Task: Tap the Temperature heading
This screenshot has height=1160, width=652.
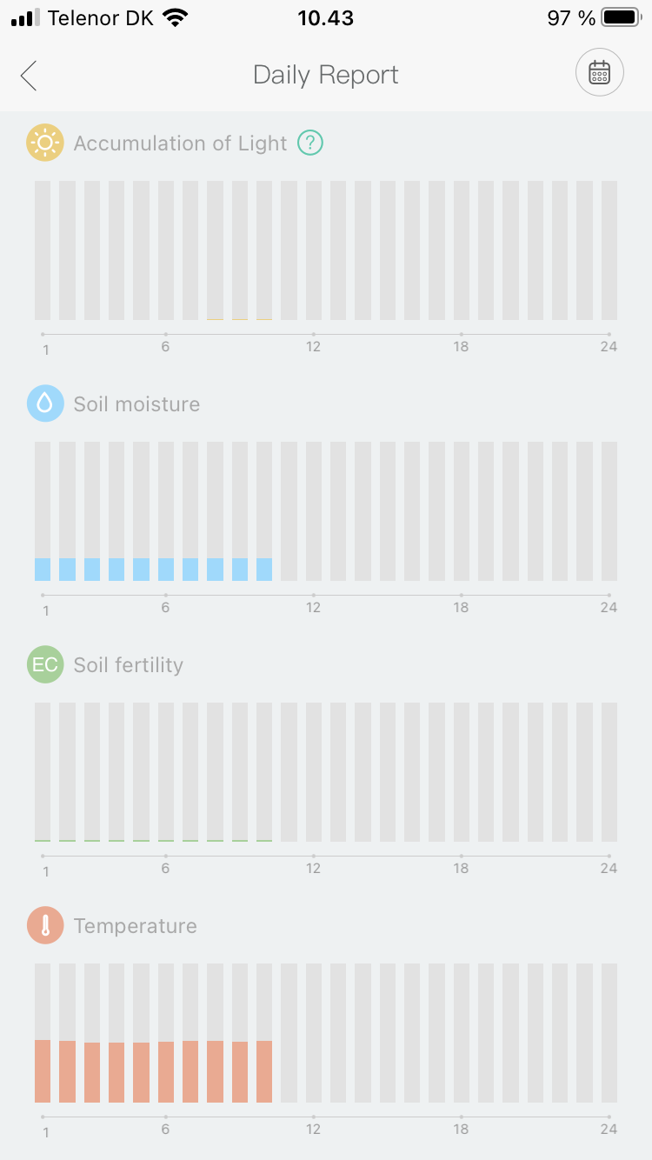Action: pos(136,926)
